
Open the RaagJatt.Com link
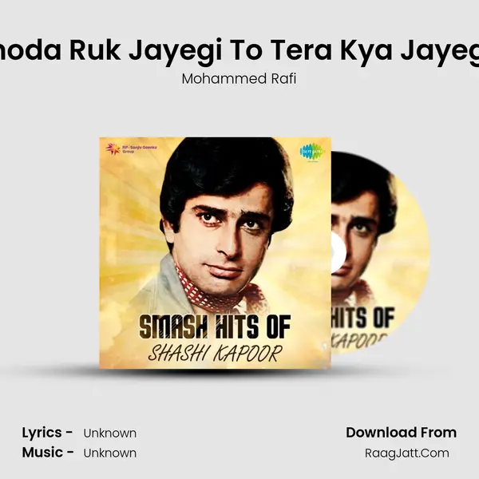coord(407,453)
